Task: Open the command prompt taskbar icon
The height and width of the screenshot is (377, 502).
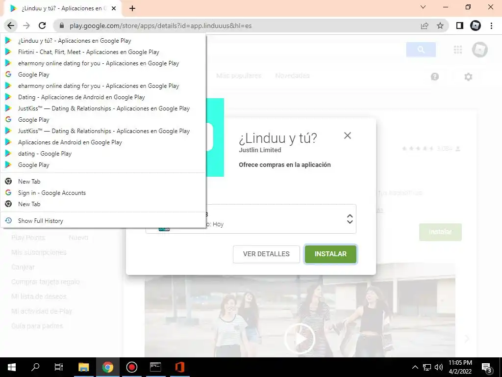Action: click(155, 367)
